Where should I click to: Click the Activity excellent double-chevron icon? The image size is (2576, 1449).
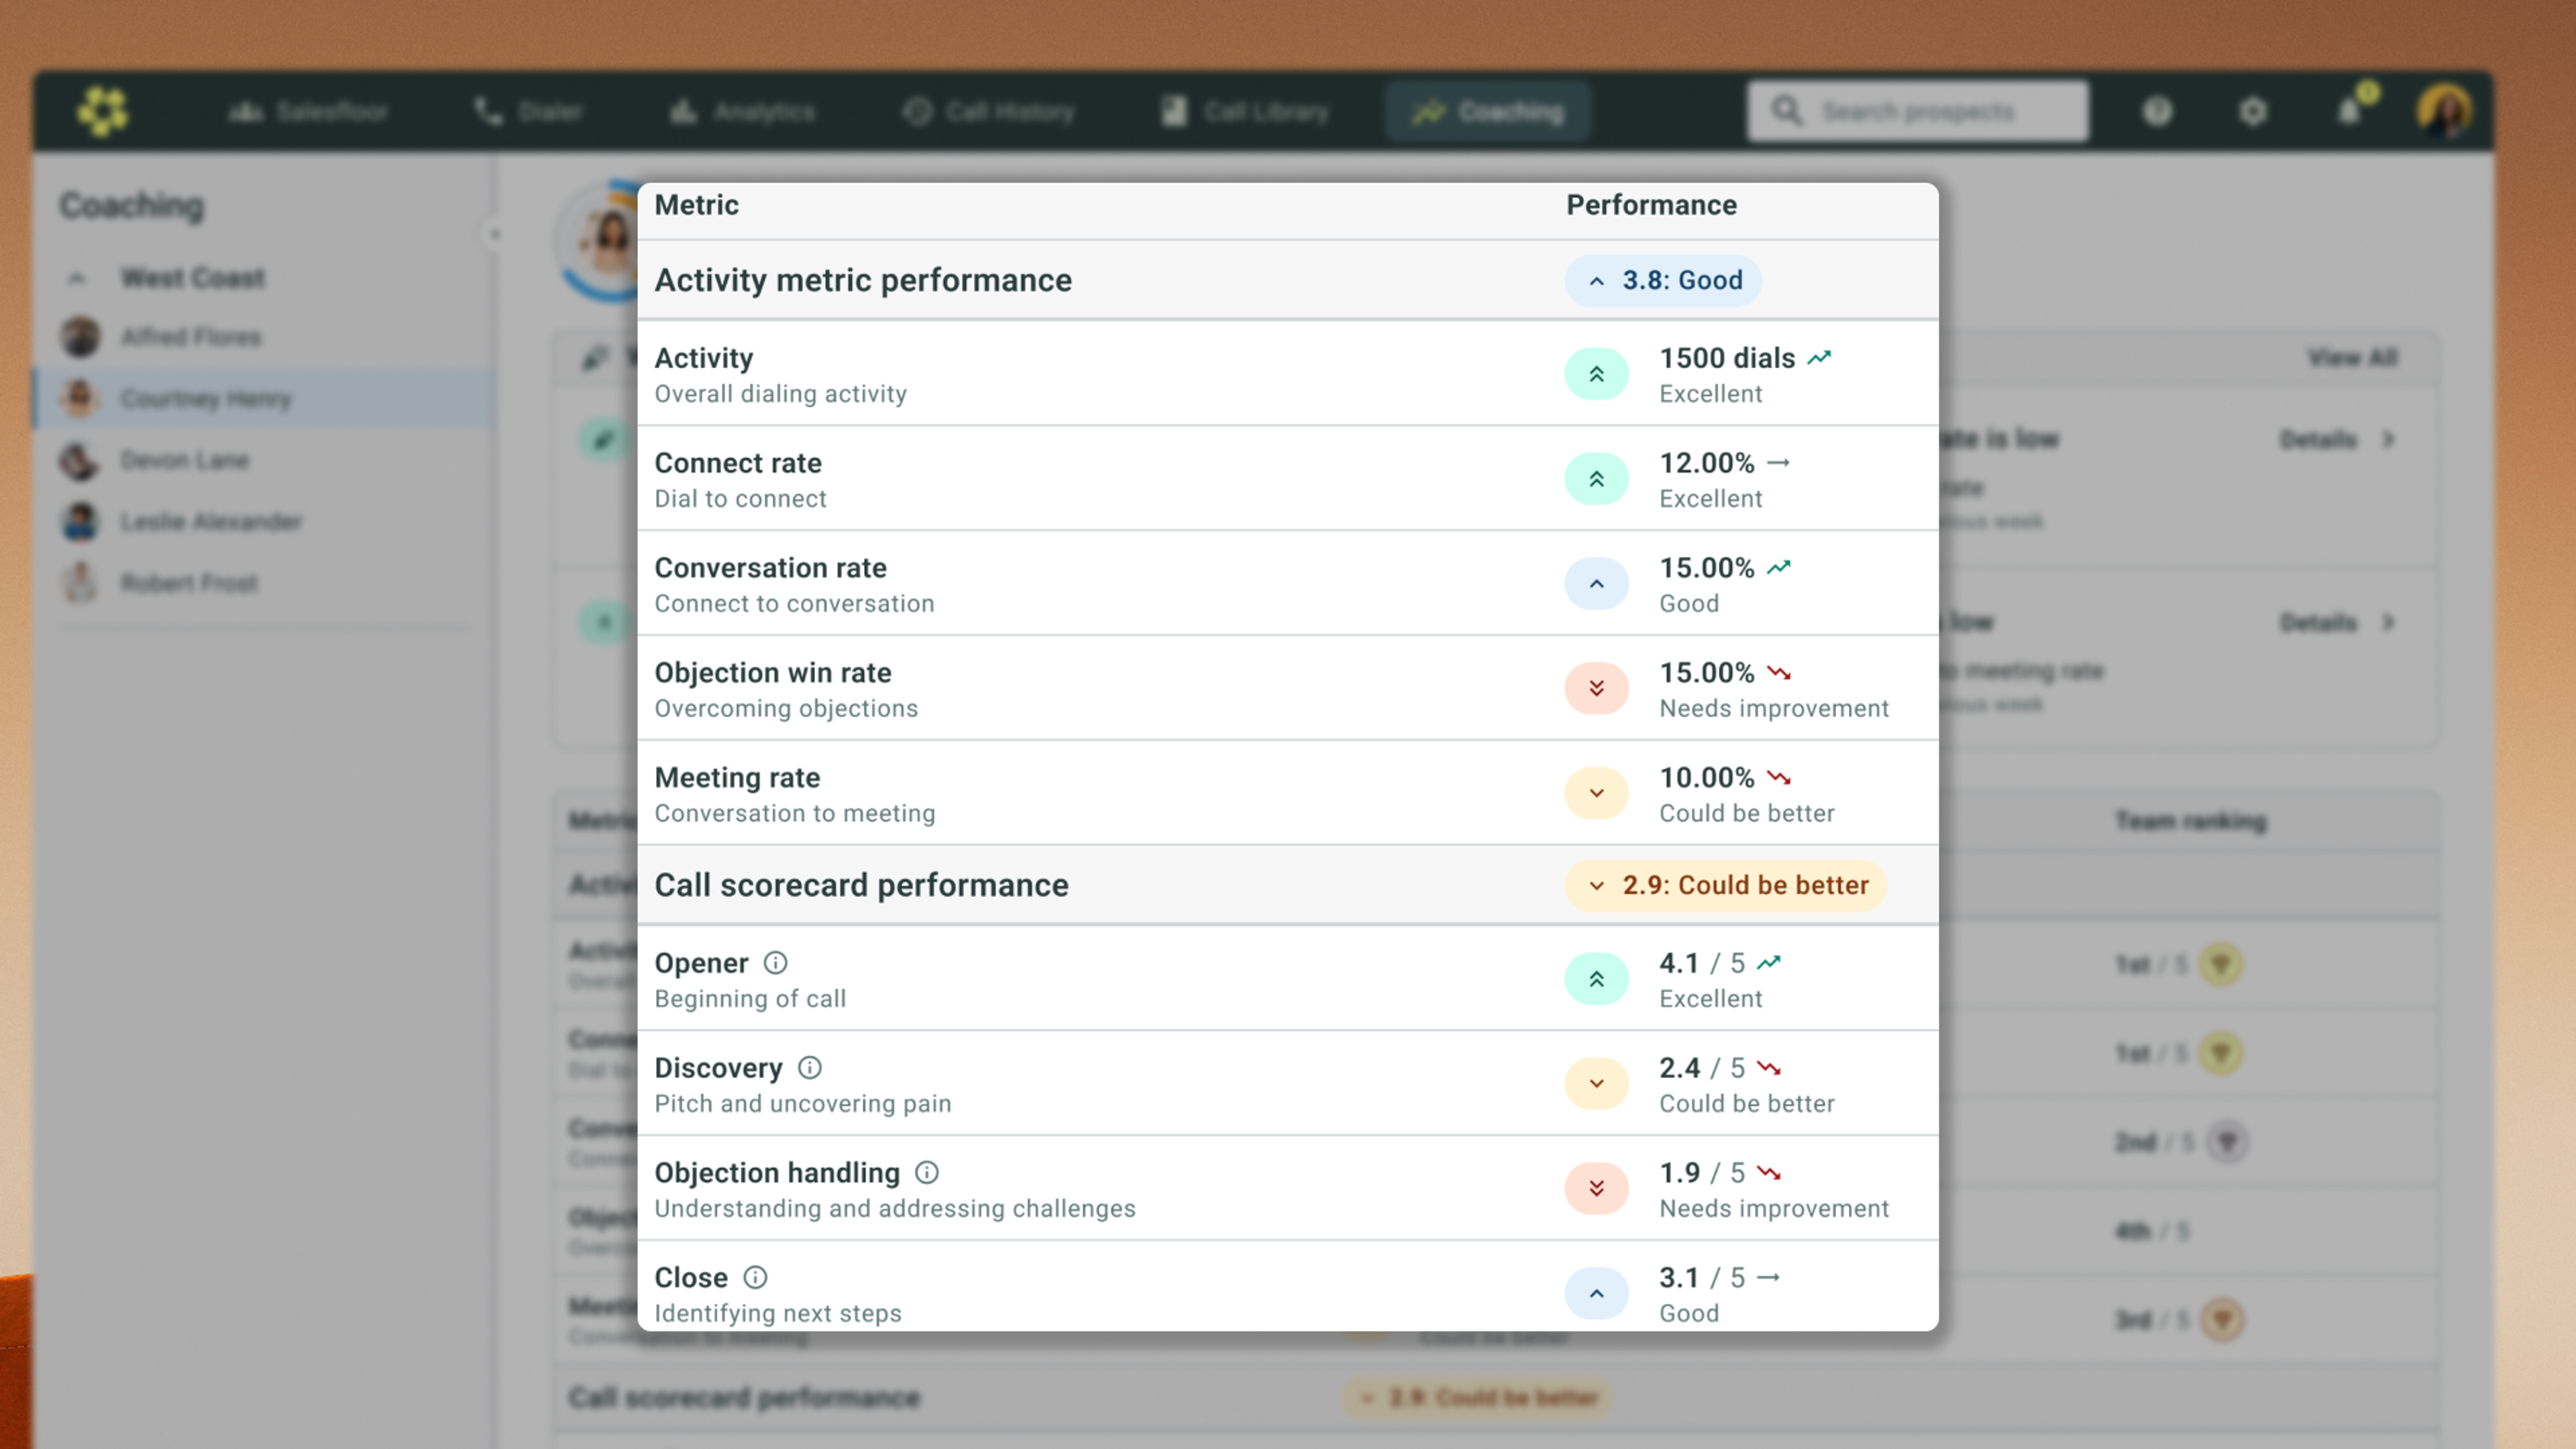pos(1597,374)
